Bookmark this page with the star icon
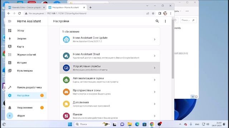Screen dimensions: 229x128 click(153, 14)
